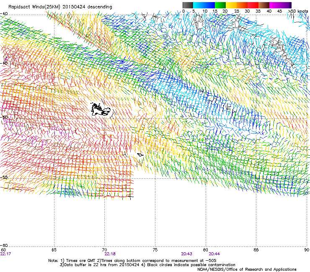This screenshot has width=310, height=272.
Task: Click the dark purple 45-50 knots swatch
Action: [286, 5]
